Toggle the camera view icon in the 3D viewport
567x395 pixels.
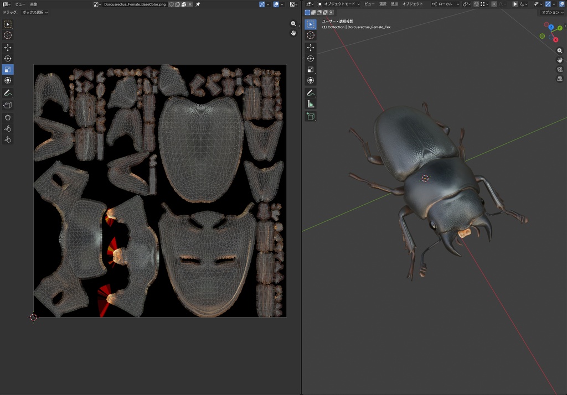pyautogui.click(x=560, y=69)
